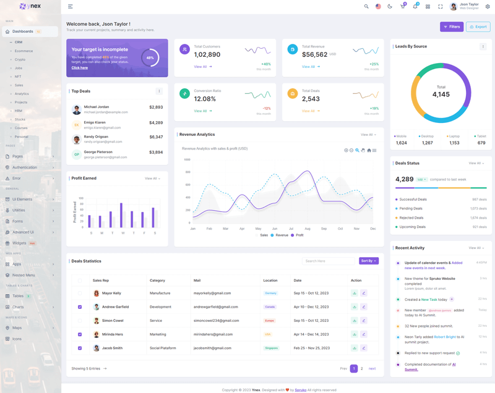495x393 pixels.
Task: Tick the select-all checkbox in table header
Action: [80, 281]
